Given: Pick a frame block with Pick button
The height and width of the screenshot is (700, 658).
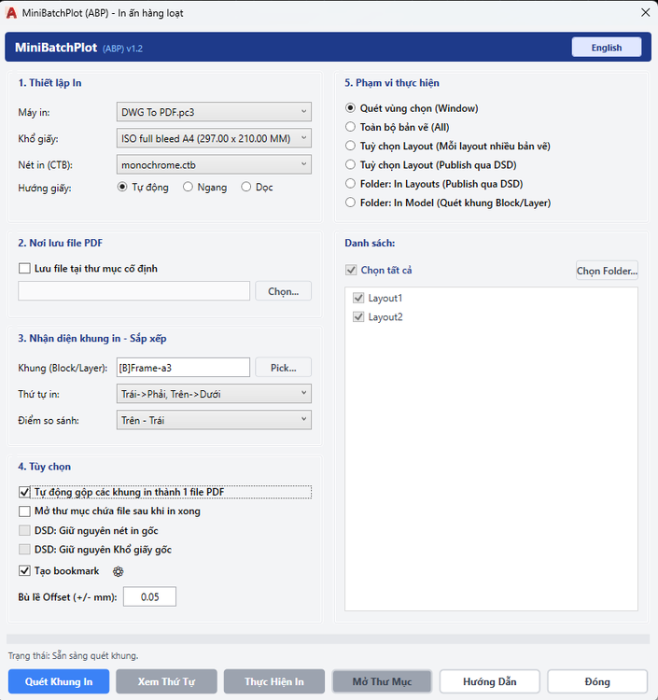Looking at the screenshot, I should (283, 368).
